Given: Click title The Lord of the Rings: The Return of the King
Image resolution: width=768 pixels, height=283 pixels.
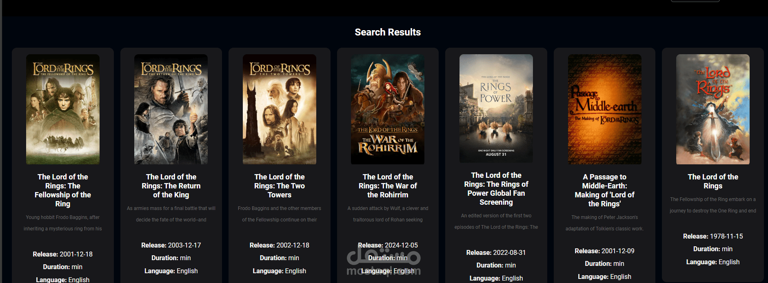Looking at the screenshot, I should [x=171, y=186].
